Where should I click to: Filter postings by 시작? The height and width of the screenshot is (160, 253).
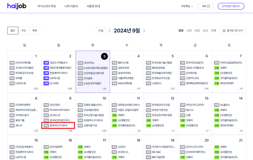(x=189, y=30)
